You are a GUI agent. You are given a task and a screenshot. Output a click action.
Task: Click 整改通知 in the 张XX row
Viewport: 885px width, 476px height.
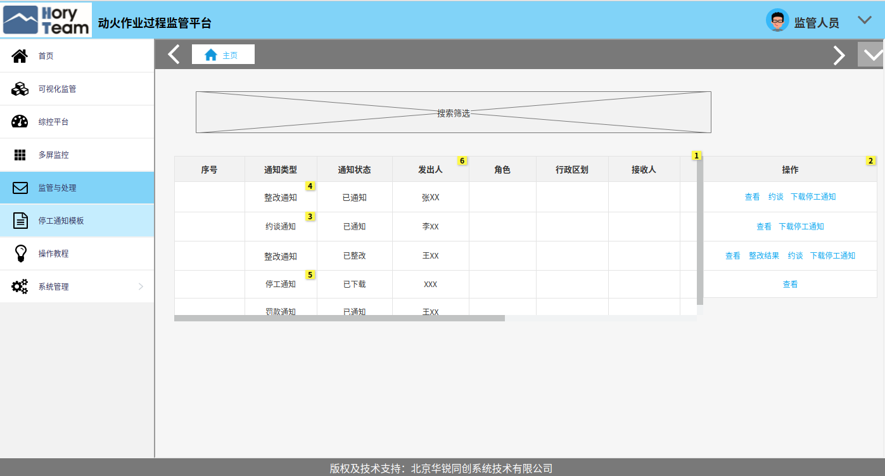(281, 198)
